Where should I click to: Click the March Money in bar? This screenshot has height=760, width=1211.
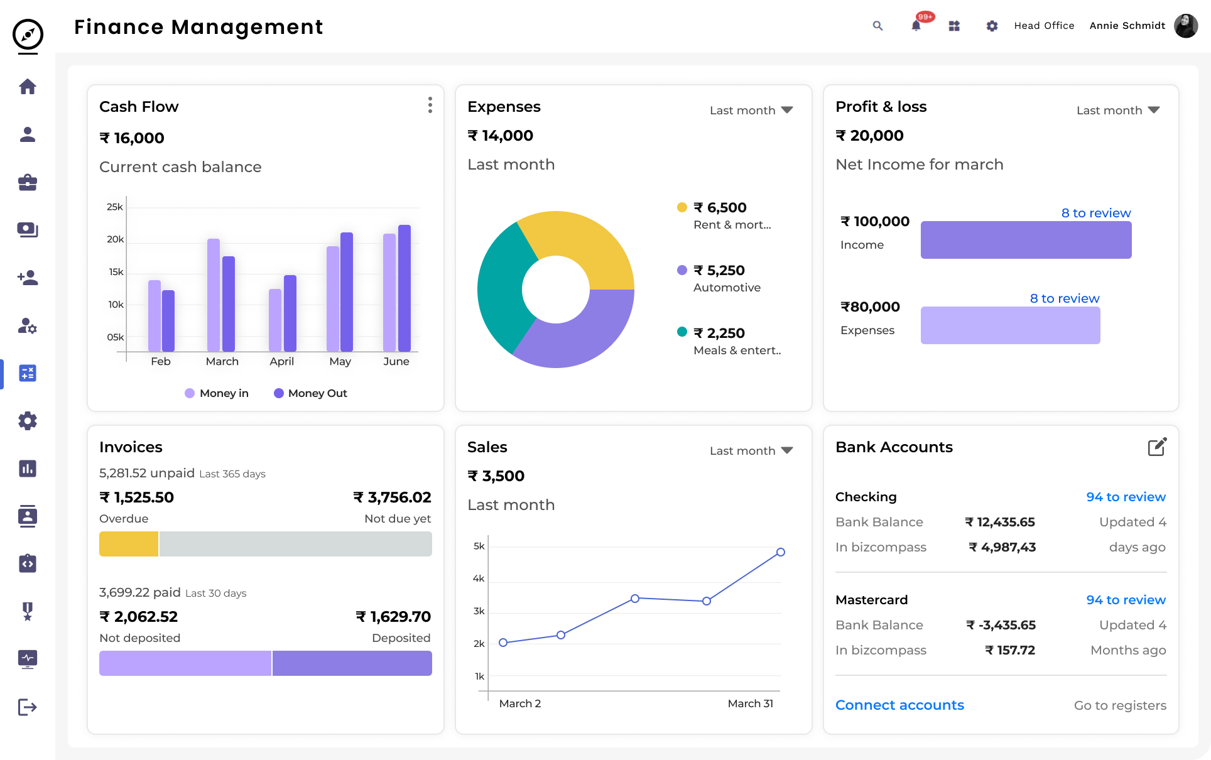(x=214, y=295)
